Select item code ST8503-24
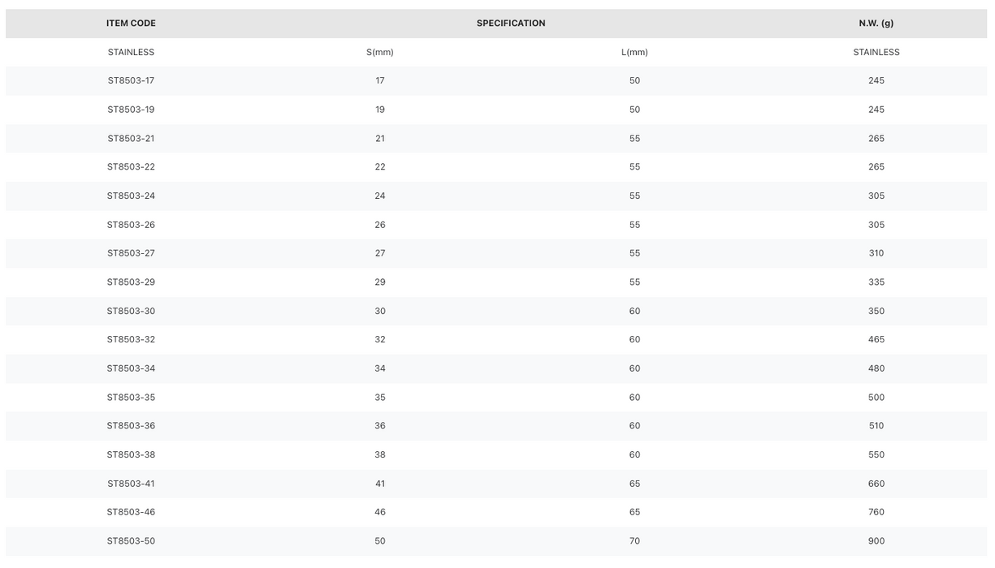The width and height of the screenshot is (995, 568). pos(131,196)
